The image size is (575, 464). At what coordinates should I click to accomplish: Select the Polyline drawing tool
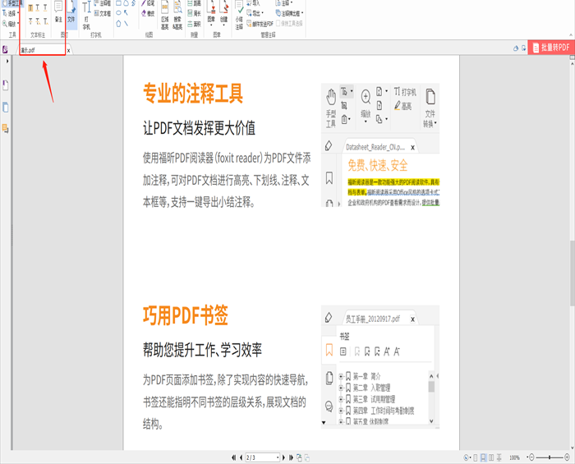133,3
